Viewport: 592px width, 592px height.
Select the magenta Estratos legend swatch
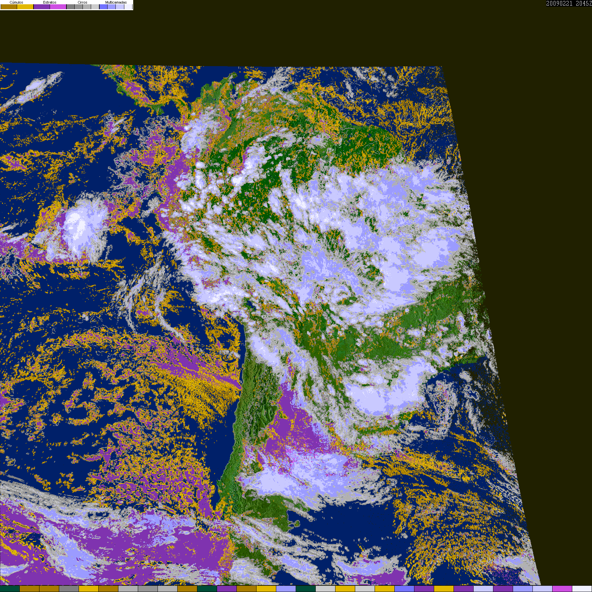coord(58,7)
